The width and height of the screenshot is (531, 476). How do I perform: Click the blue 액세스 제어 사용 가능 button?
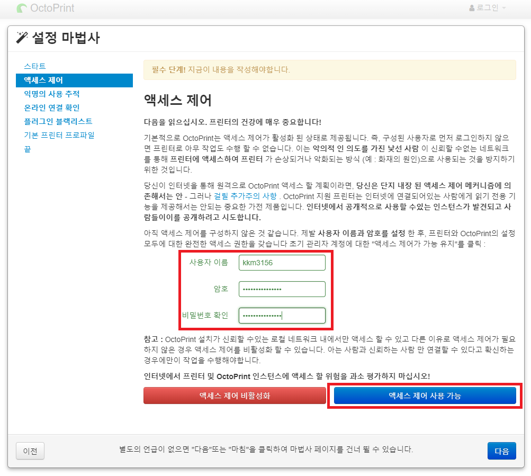point(425,396)
